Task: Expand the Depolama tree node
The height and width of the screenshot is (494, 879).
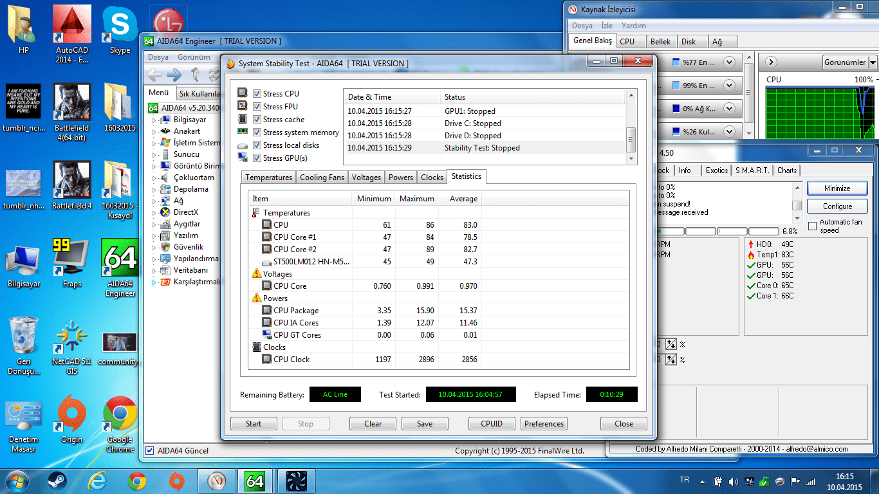Action: 154,189
